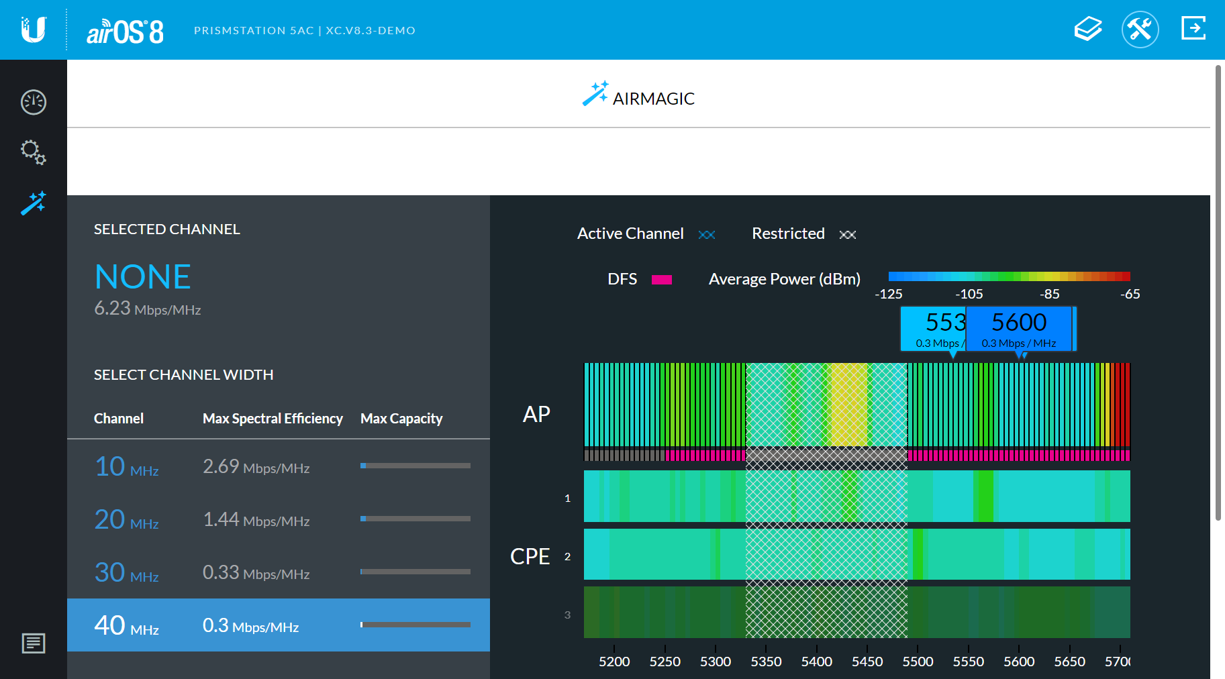This screenshot has height=679, width=1225.
Task: Click the 5500 frequency axis label
Action: click(x=918, y=662)
